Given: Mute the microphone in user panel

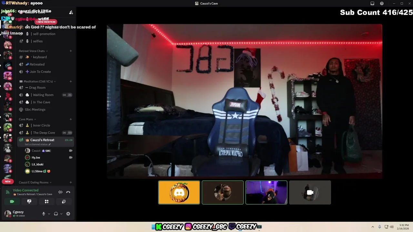Looking at the screenshot, I should pos(44,214).
